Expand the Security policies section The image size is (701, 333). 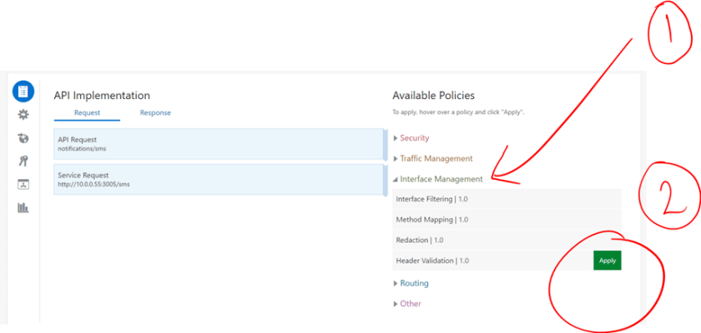pyautogui.click(x=414, y=138)
